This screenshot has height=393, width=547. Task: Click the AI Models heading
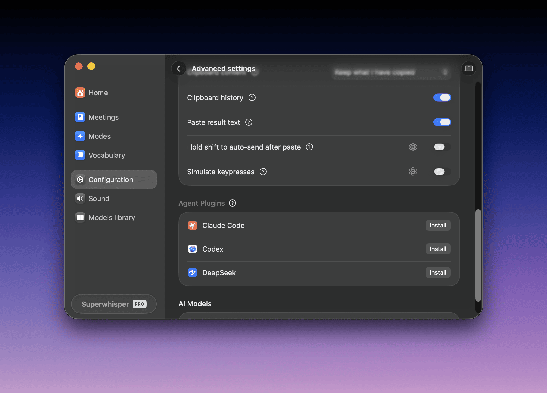click(x=195, y=304)
